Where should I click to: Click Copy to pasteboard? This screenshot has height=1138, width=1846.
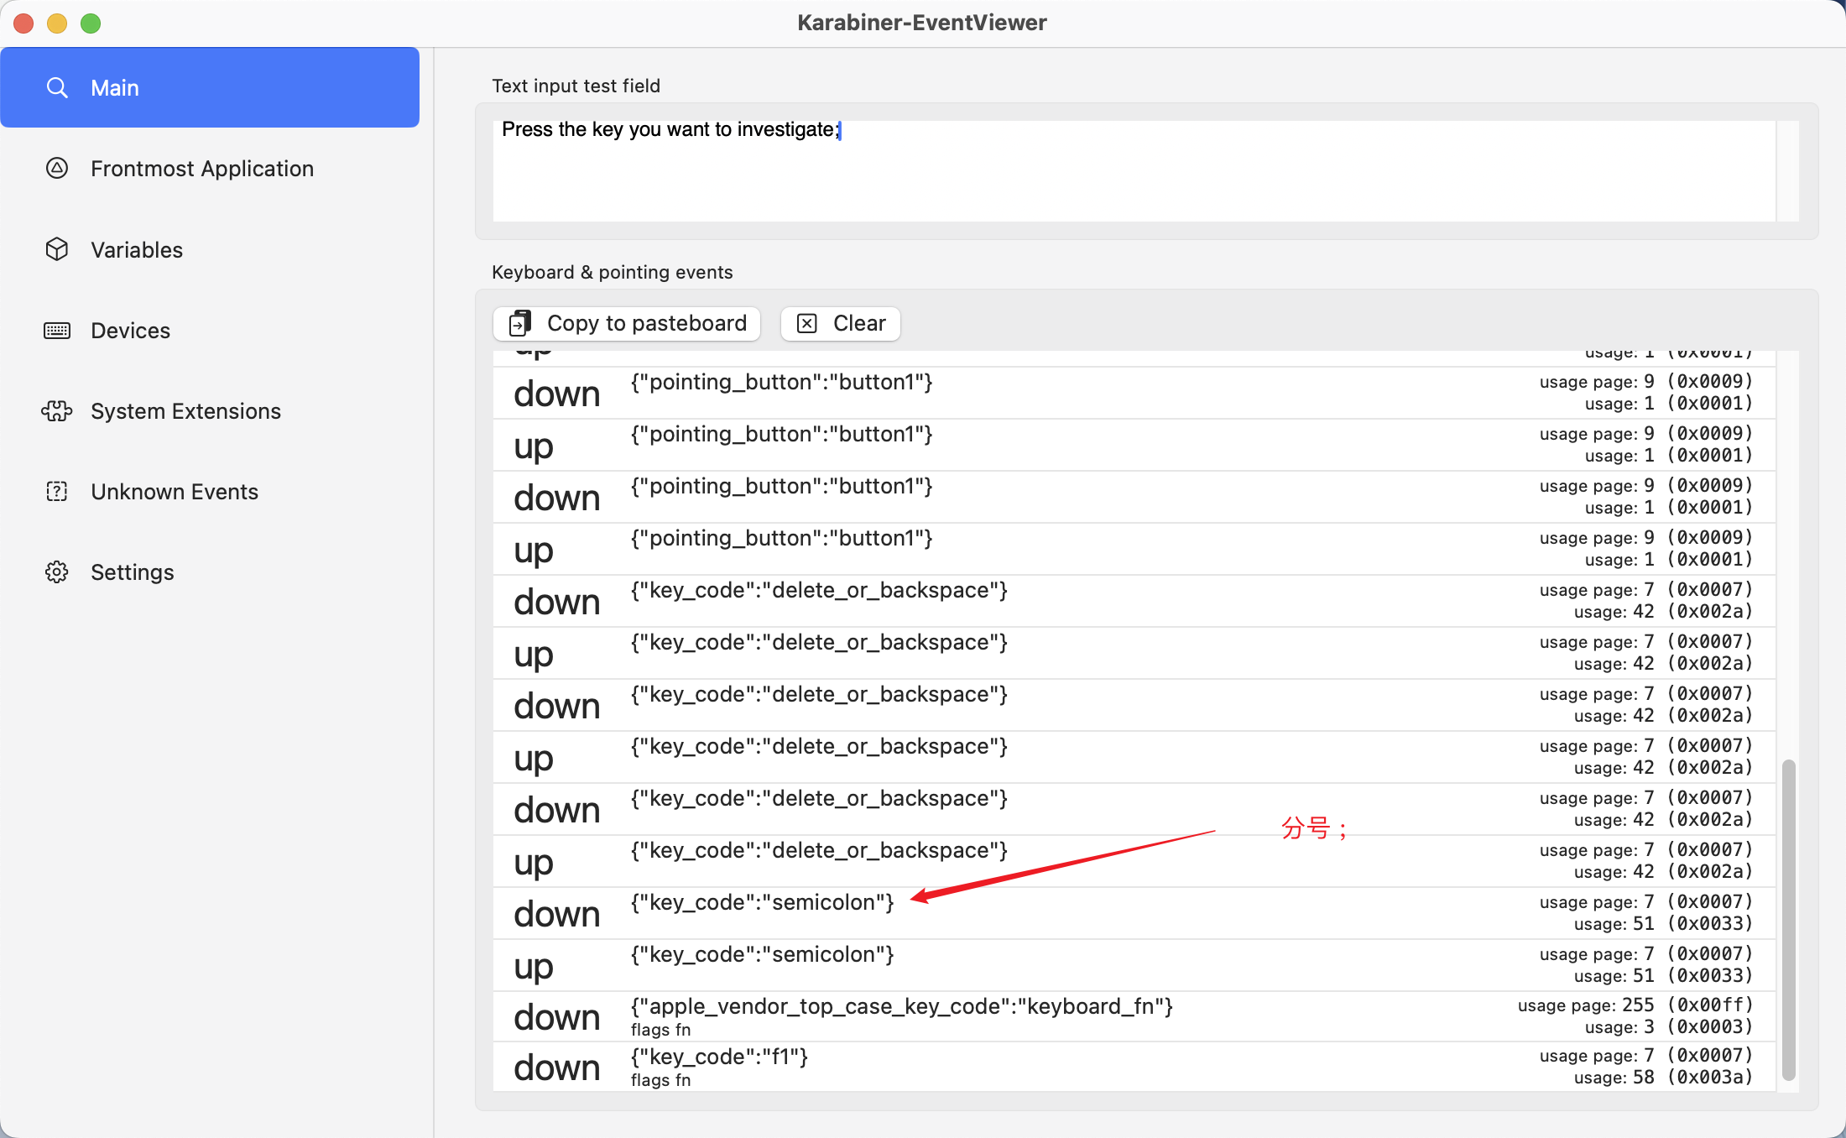626,323
